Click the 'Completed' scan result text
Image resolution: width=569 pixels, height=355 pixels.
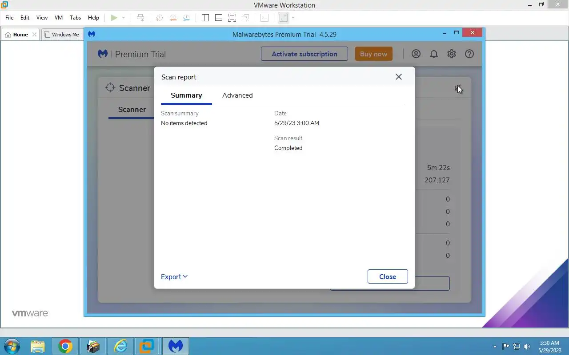(288, 148)
